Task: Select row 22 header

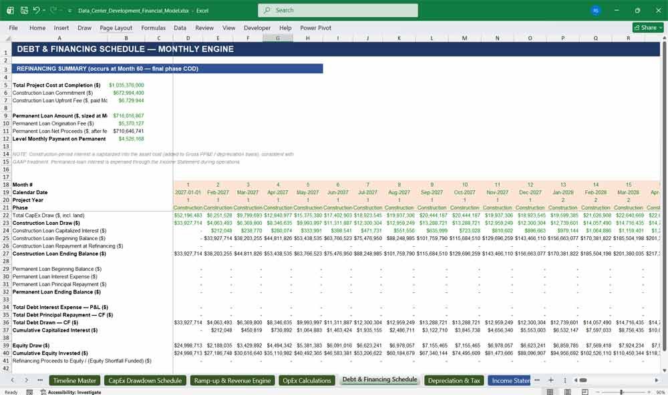Action: pos(6,216)
